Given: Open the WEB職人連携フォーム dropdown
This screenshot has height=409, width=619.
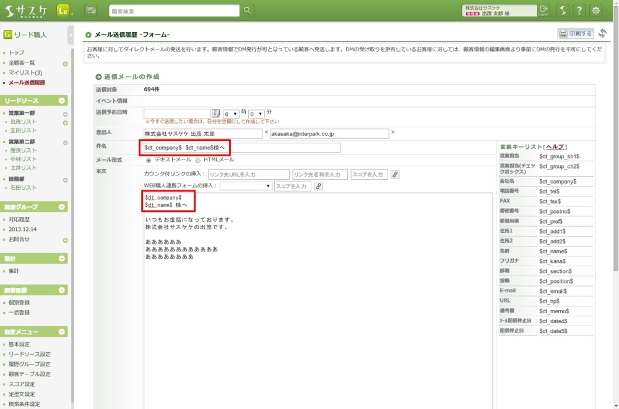Looking at the screenshot, I should [246, 186].
